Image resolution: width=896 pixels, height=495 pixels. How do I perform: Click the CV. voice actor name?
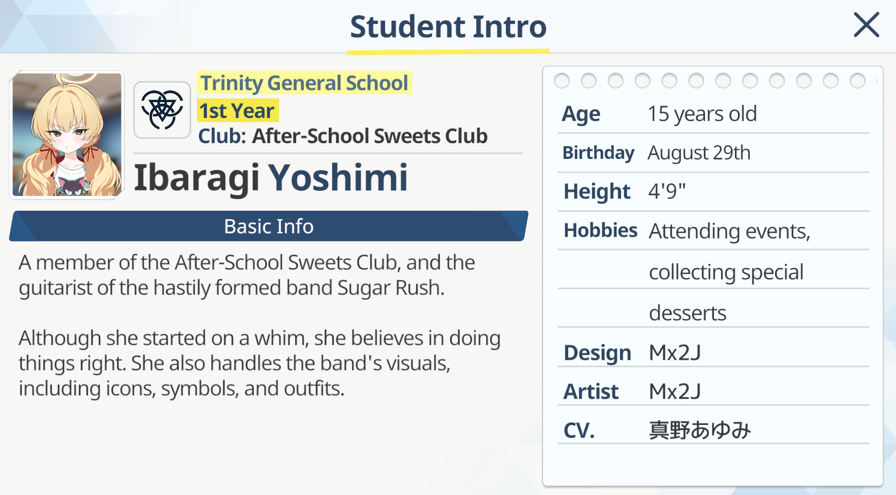click(700, 430)
